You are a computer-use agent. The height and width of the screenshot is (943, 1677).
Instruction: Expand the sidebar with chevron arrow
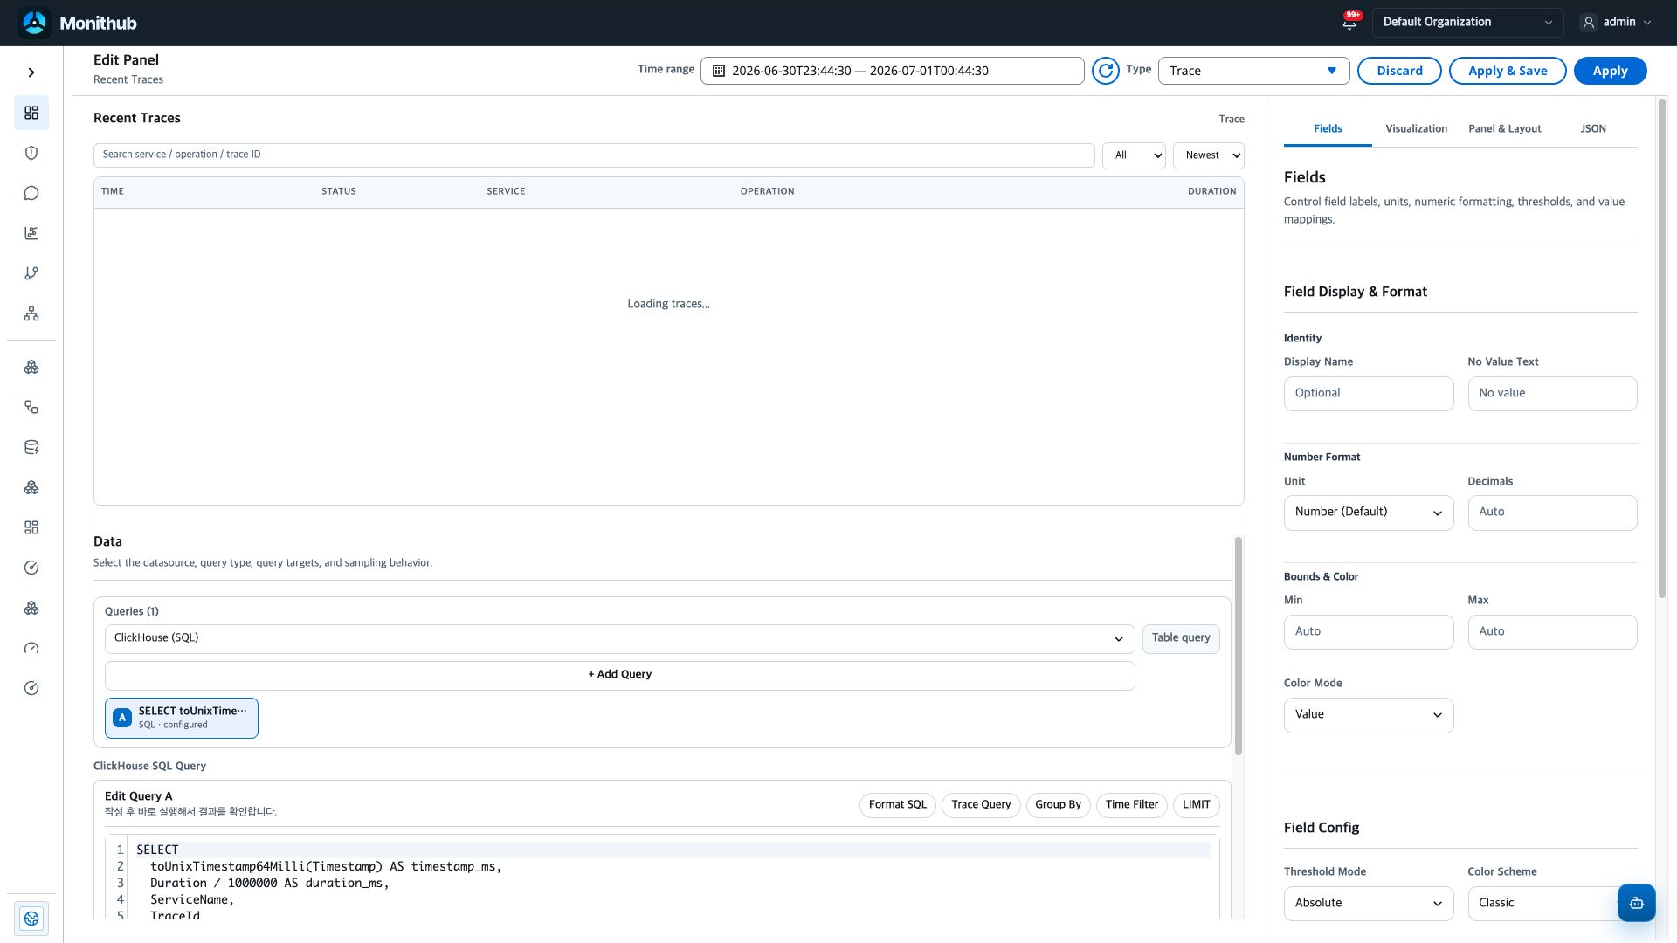(x=31, y=72)
